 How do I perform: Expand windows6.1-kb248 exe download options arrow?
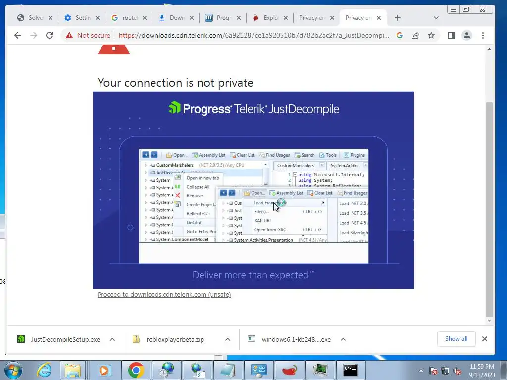[x=343, y=339]
